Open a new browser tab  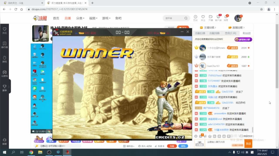pos(92,3)
